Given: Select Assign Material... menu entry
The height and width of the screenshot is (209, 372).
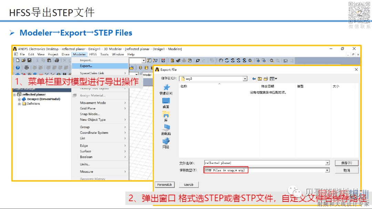Looking at the screenshot, I should pyautogui.click(x=100, y=95).
